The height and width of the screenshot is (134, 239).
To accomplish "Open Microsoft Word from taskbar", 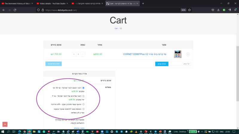I will click(78, 132).
